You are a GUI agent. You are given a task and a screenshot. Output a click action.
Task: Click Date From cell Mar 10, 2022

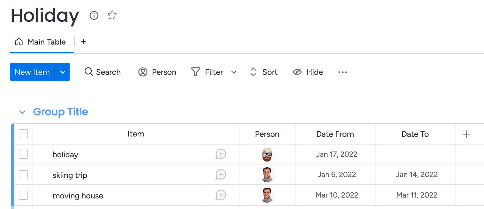pyautogui.click(x=335, y=195)
